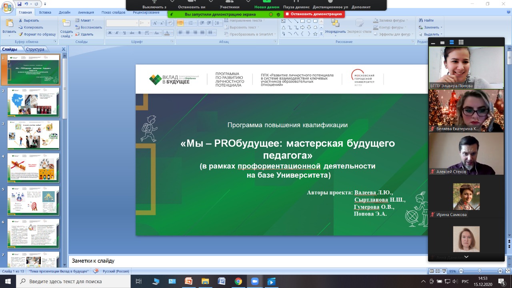Viewport: 512px width, 288px height.
Task: Open slide sorter view in status bar
Action: point(438,271)
